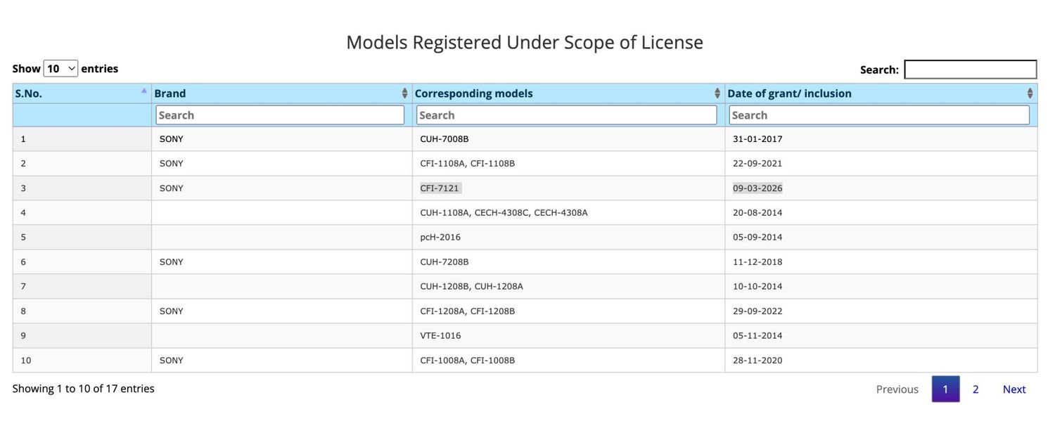This screenshot has height=440, width=1055.
Task: Focus the global Search box
Action: click(x=970, y=70)
